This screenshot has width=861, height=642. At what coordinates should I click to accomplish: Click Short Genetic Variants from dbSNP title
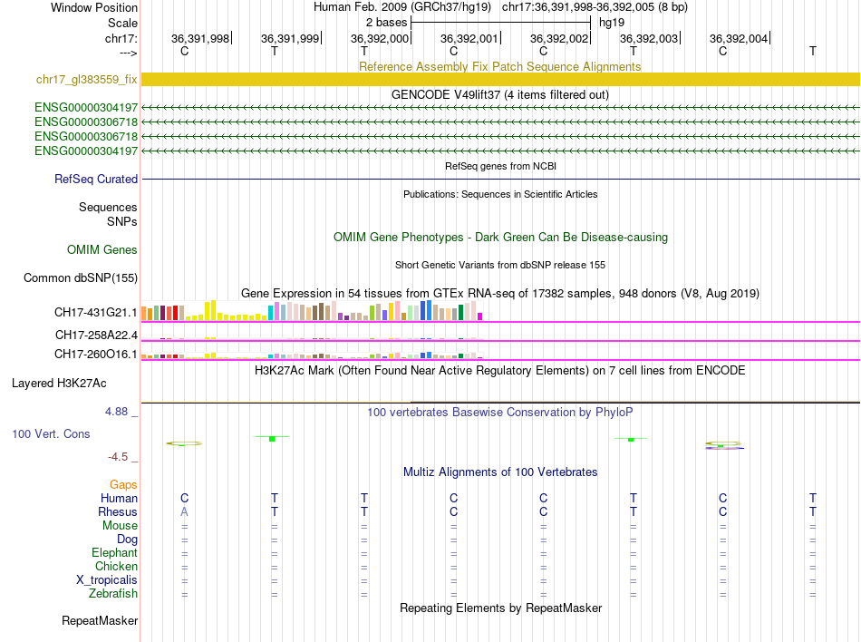500,265
